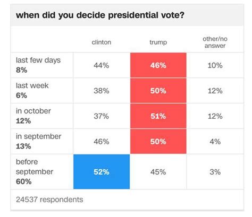
Task: Click the 'in october' row label
Action: (33, 111)
